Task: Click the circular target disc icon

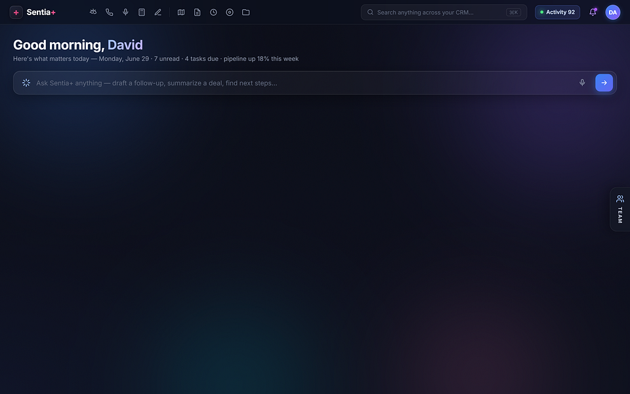Action: pos(230,12)
